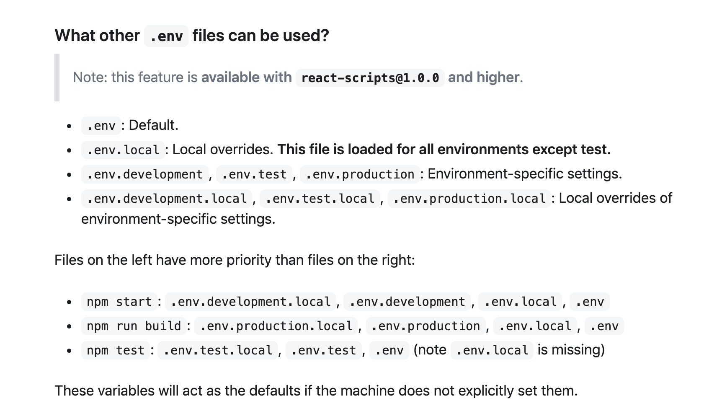The height and width of the screenshot is (419, 722).
Task: Click "Files on the left have more priority" paragraph
Action: [235, 260]
